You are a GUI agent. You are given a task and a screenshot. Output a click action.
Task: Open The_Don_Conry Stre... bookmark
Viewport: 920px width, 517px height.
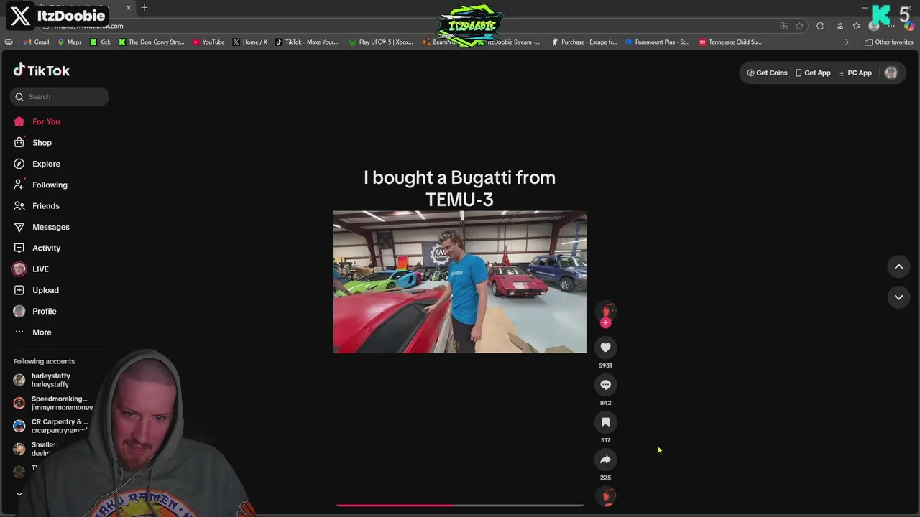(x=152, y=42)
